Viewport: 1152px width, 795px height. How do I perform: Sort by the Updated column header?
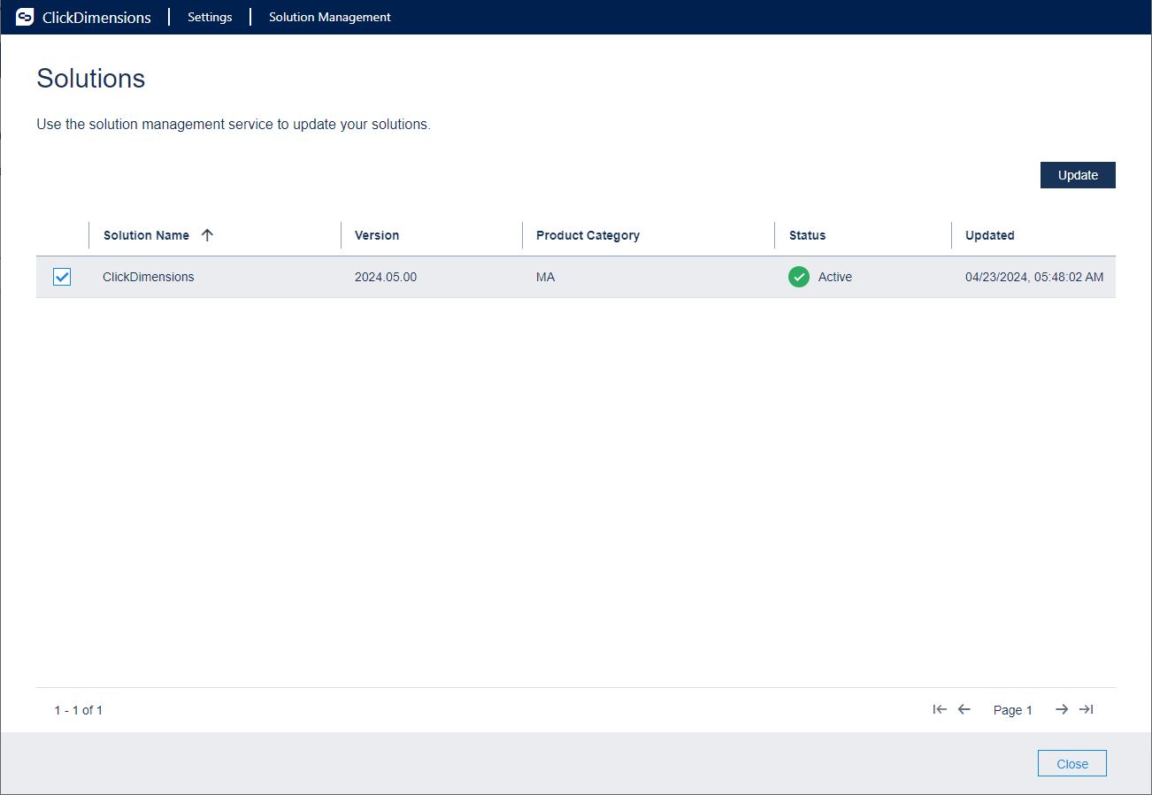989,235
